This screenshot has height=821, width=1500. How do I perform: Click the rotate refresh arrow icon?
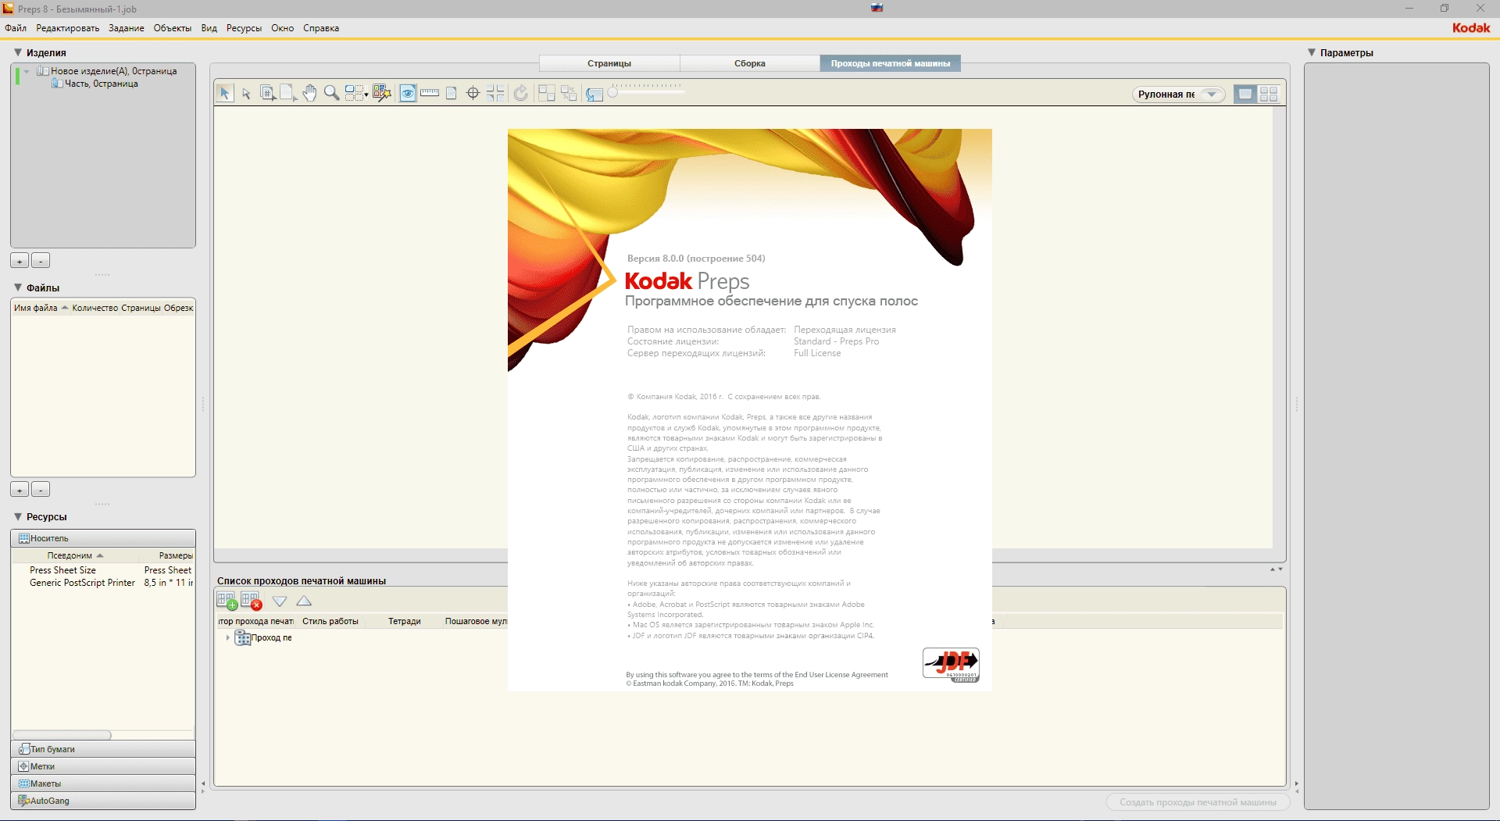pyautogui.click(x=521, y=93)
